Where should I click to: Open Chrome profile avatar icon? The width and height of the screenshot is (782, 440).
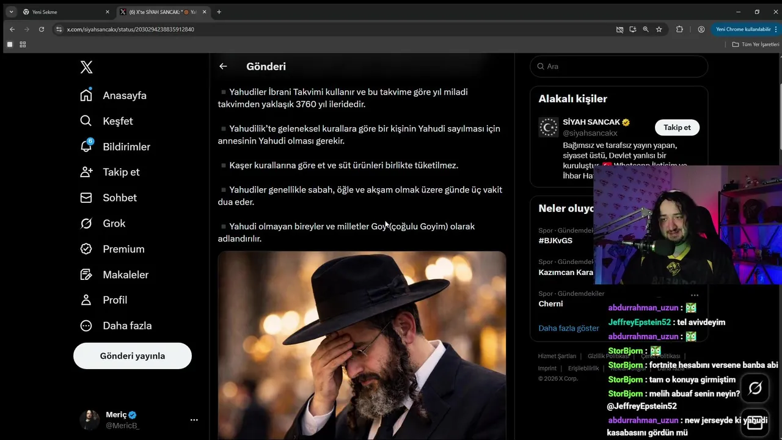(x=701, y=29)
